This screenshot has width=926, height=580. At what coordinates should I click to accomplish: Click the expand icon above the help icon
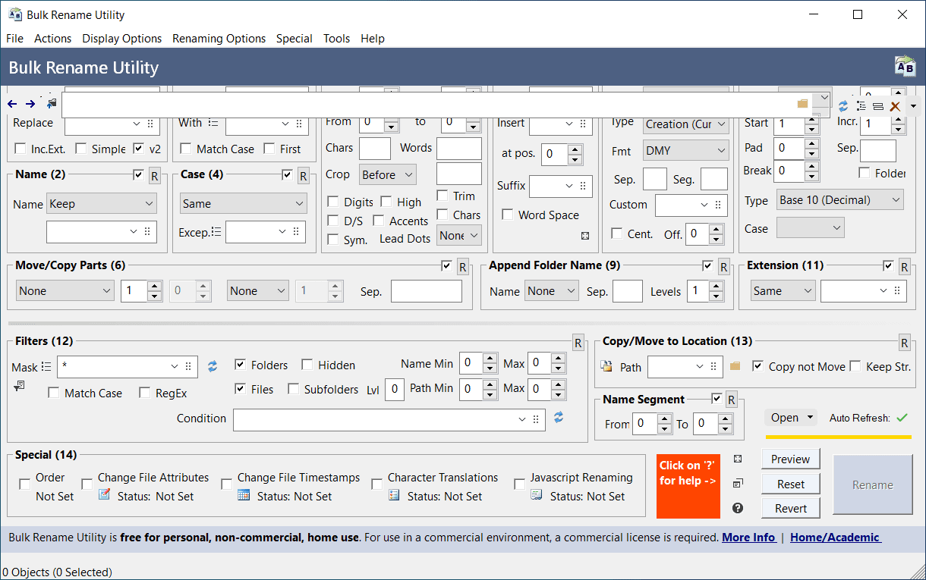(x=738, y=459)
